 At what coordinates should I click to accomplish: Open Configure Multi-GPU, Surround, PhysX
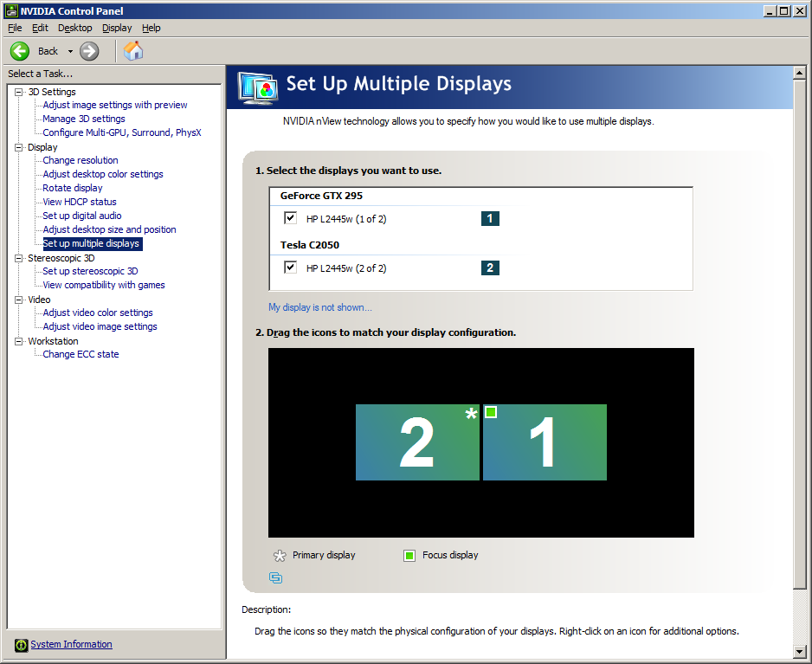(122, 132)
